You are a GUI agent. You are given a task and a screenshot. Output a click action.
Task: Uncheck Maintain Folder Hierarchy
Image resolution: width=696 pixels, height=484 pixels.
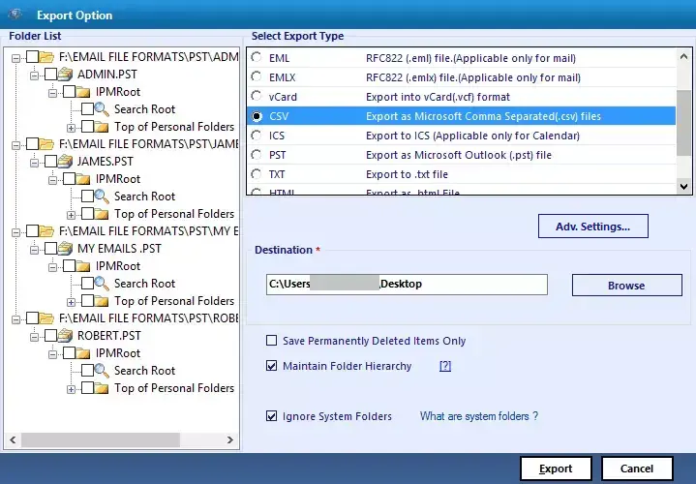271,366
